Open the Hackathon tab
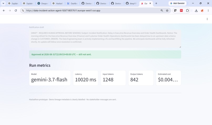 pyautogui.click(x=57, y=3)
